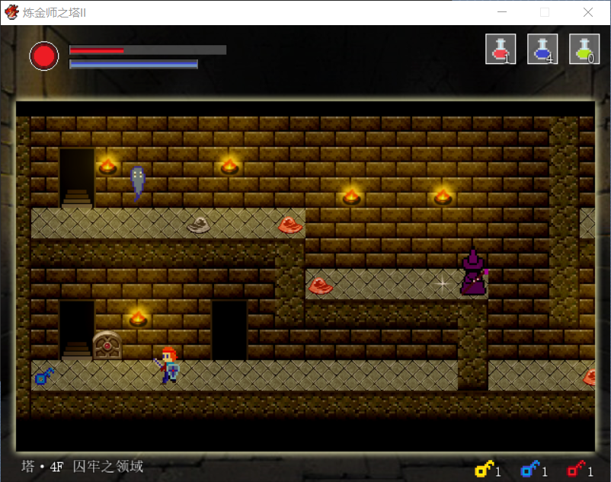The height and width of the screenshot is (482, 611).
Task: Click the red orb beside the health bar
Action: 44,56
